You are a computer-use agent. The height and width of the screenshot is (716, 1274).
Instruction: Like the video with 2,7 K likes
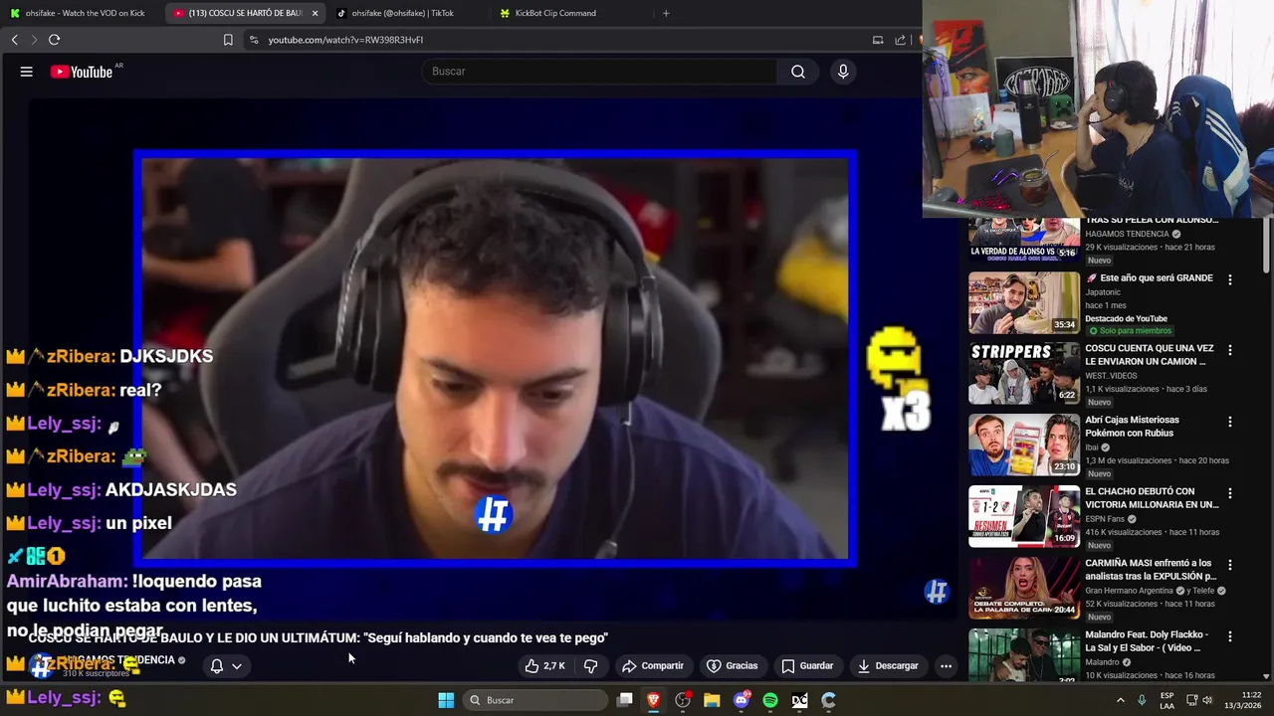pos(545,665)
